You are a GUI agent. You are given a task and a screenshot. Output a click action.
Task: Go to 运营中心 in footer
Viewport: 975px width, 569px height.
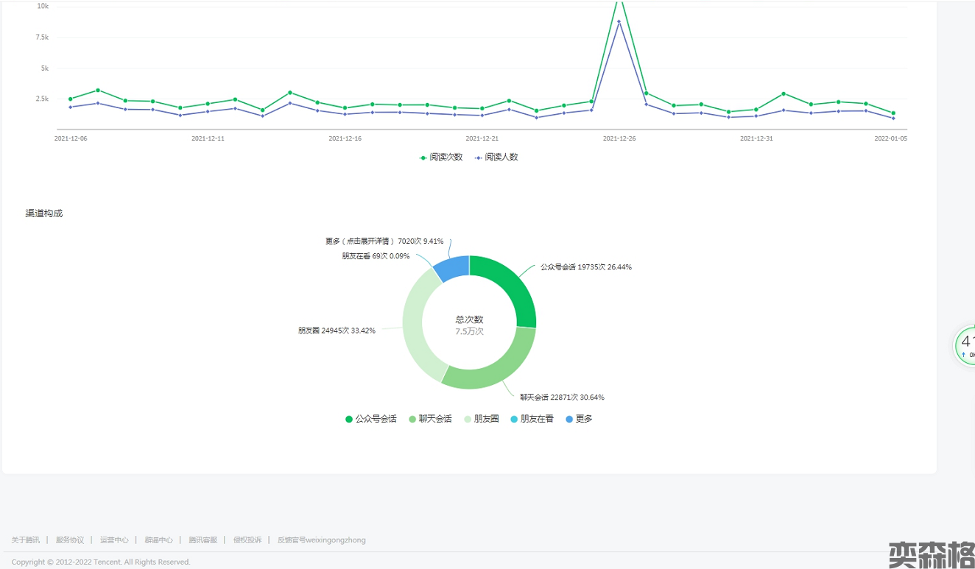click(x=114, y=540)
